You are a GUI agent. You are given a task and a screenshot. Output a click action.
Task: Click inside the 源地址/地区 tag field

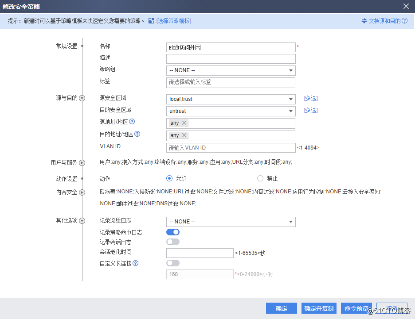click(x=231, y=123)
